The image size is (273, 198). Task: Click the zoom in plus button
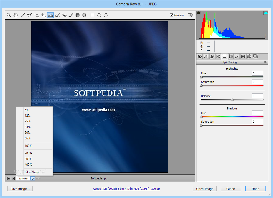13,178
